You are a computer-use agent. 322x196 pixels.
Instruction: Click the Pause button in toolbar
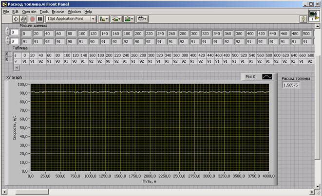coord(40,18)
